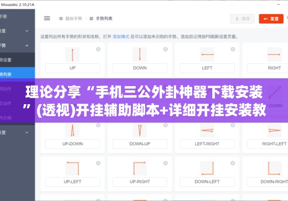Image resolution: width=288 pixels, height=201 pixels.
Task: Edit the UP gesture name field
Action: point(72,68)
